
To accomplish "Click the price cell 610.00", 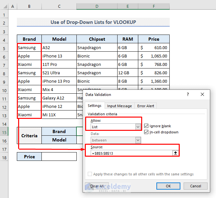I will 154,47.
